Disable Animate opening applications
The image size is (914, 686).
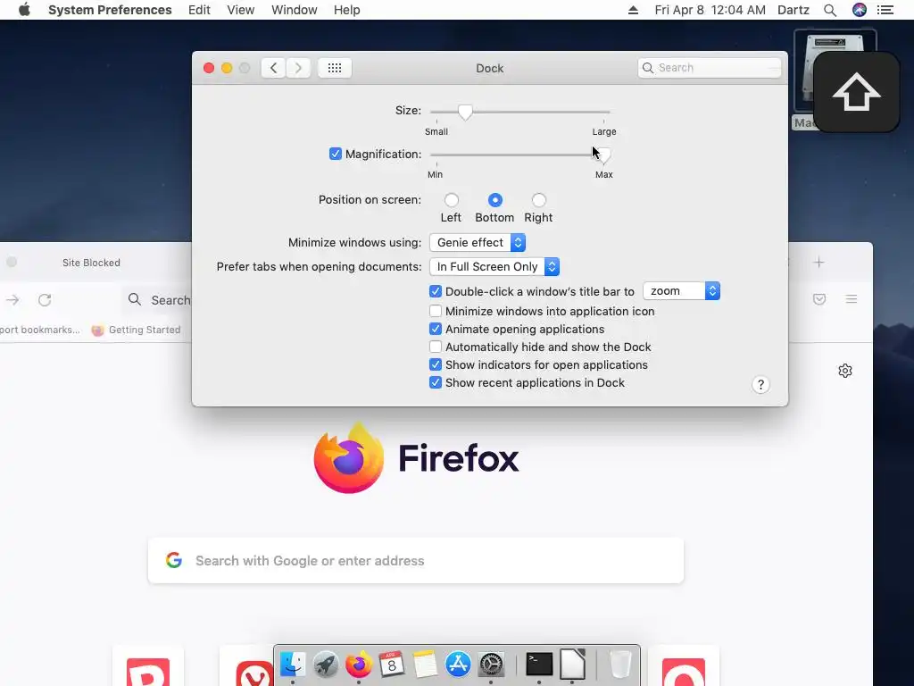tap(436, 329)
